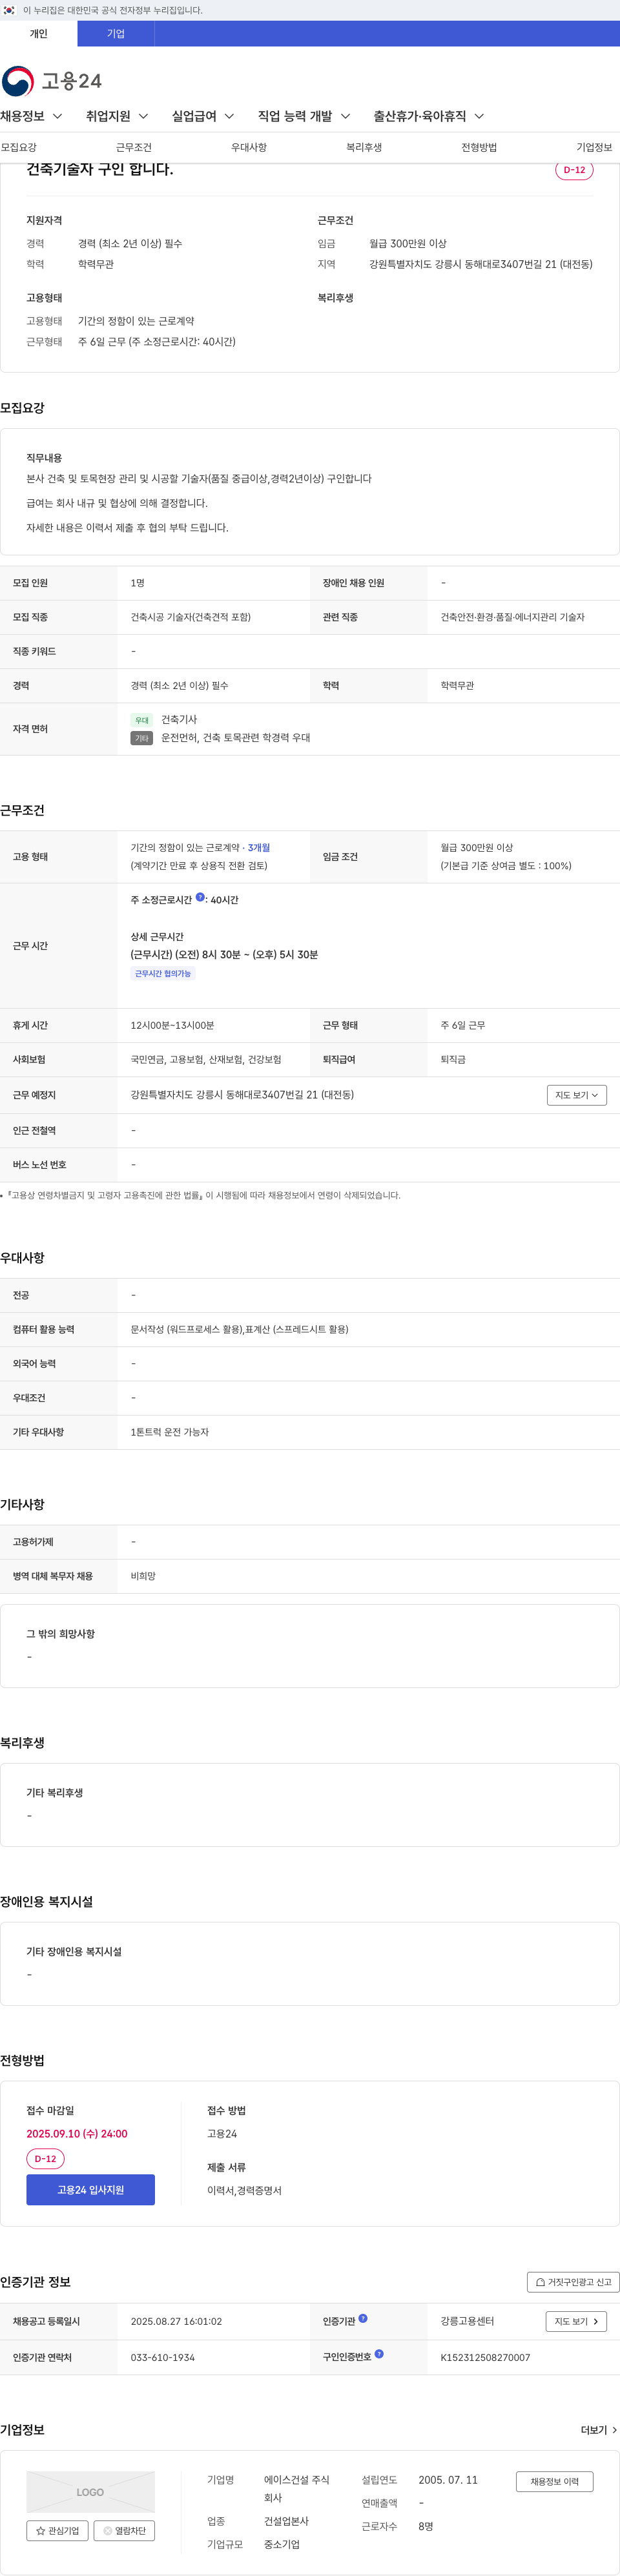620x2576 pixels.
Task: Click the 12시00분~13시00분 break time value
Action: [x=172, y=1025]
